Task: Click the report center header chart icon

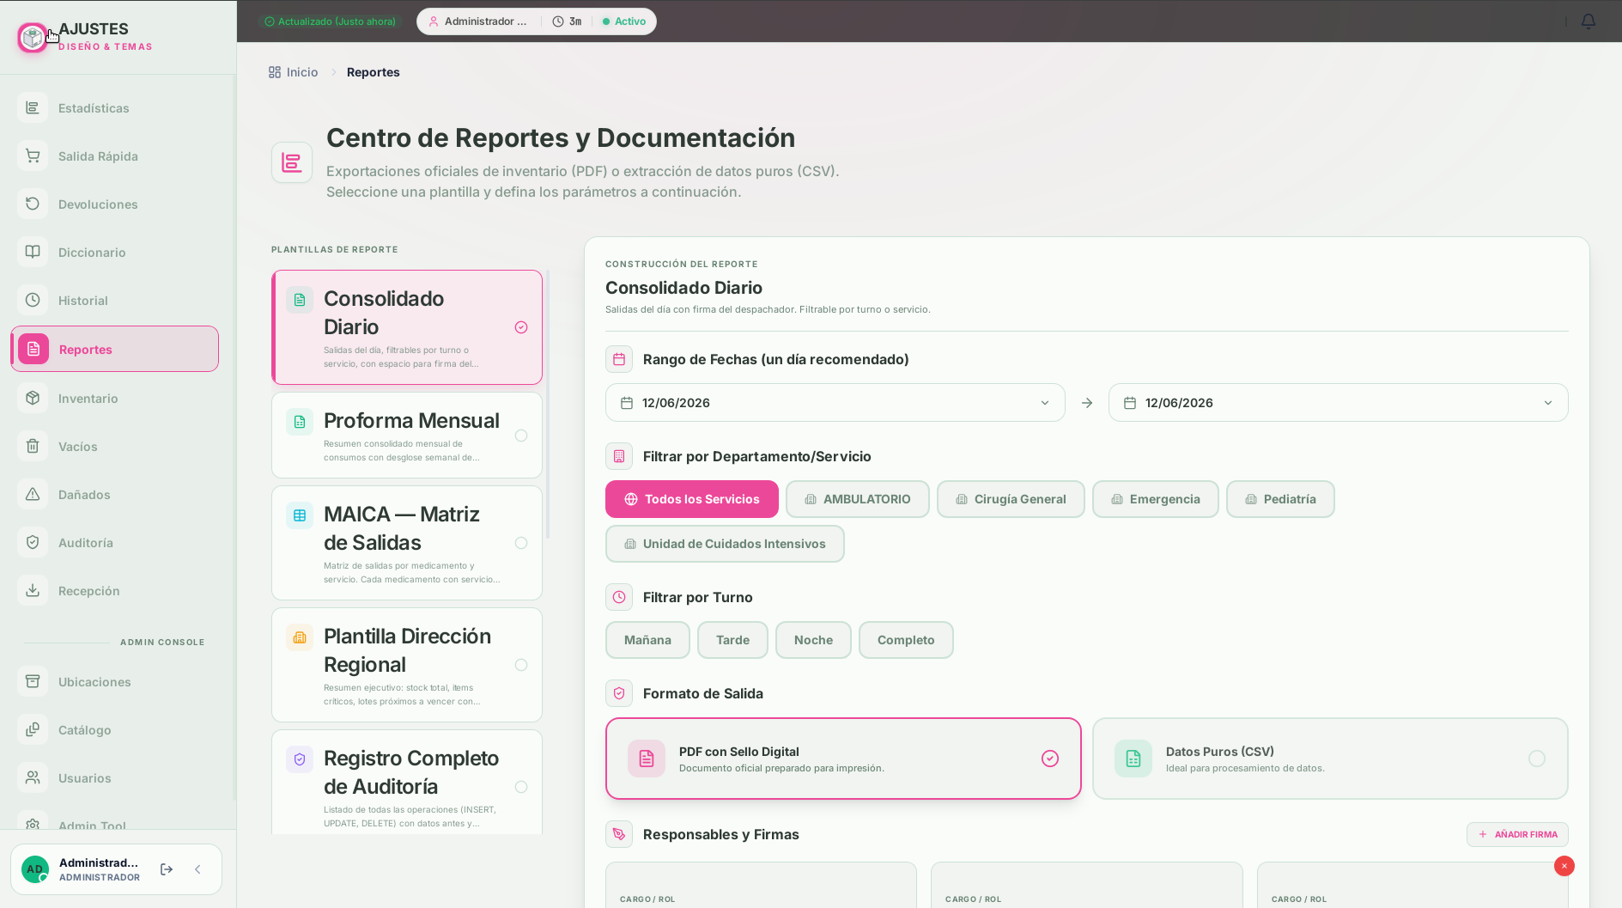Action: click(292, 162)
